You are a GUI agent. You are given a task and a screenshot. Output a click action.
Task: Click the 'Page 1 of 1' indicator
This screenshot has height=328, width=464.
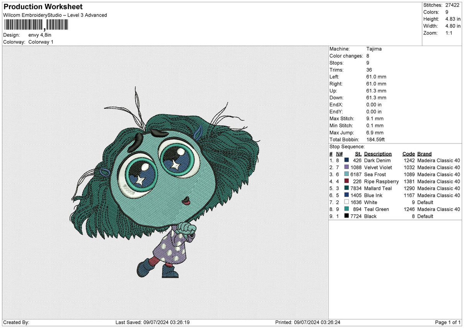coord(448,322)
